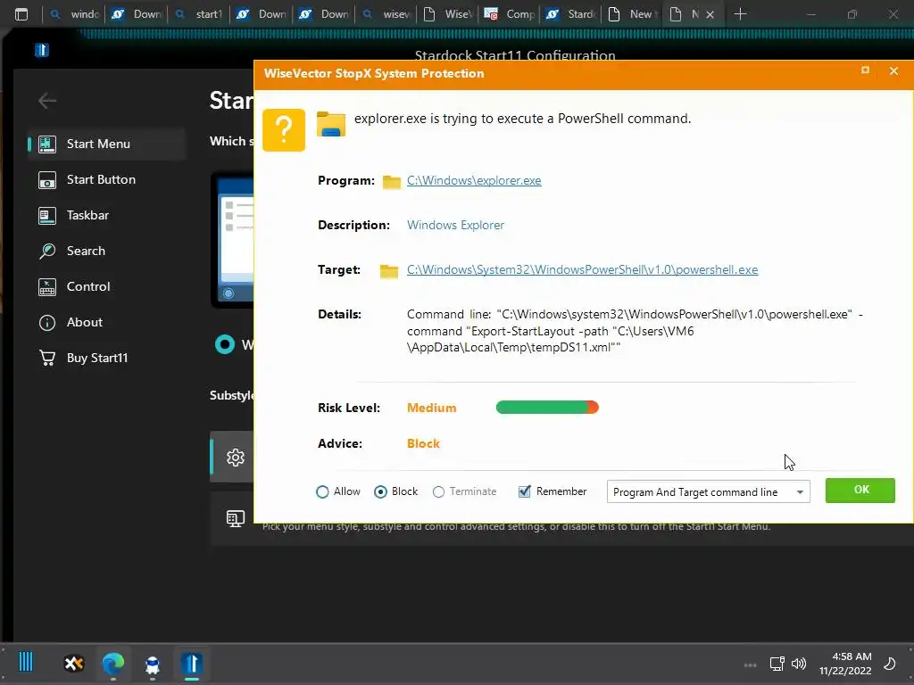The image size is (914, 685).
Task: Switch to the 'start1' search browser tab
Action: click(199, 14)
